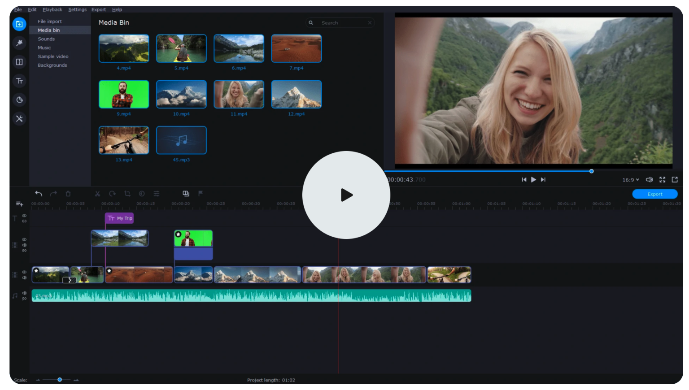The width and height of the screenshot is (689, 390).
Task: Open More Tools with the wrench icon
Action: [19, 119]
